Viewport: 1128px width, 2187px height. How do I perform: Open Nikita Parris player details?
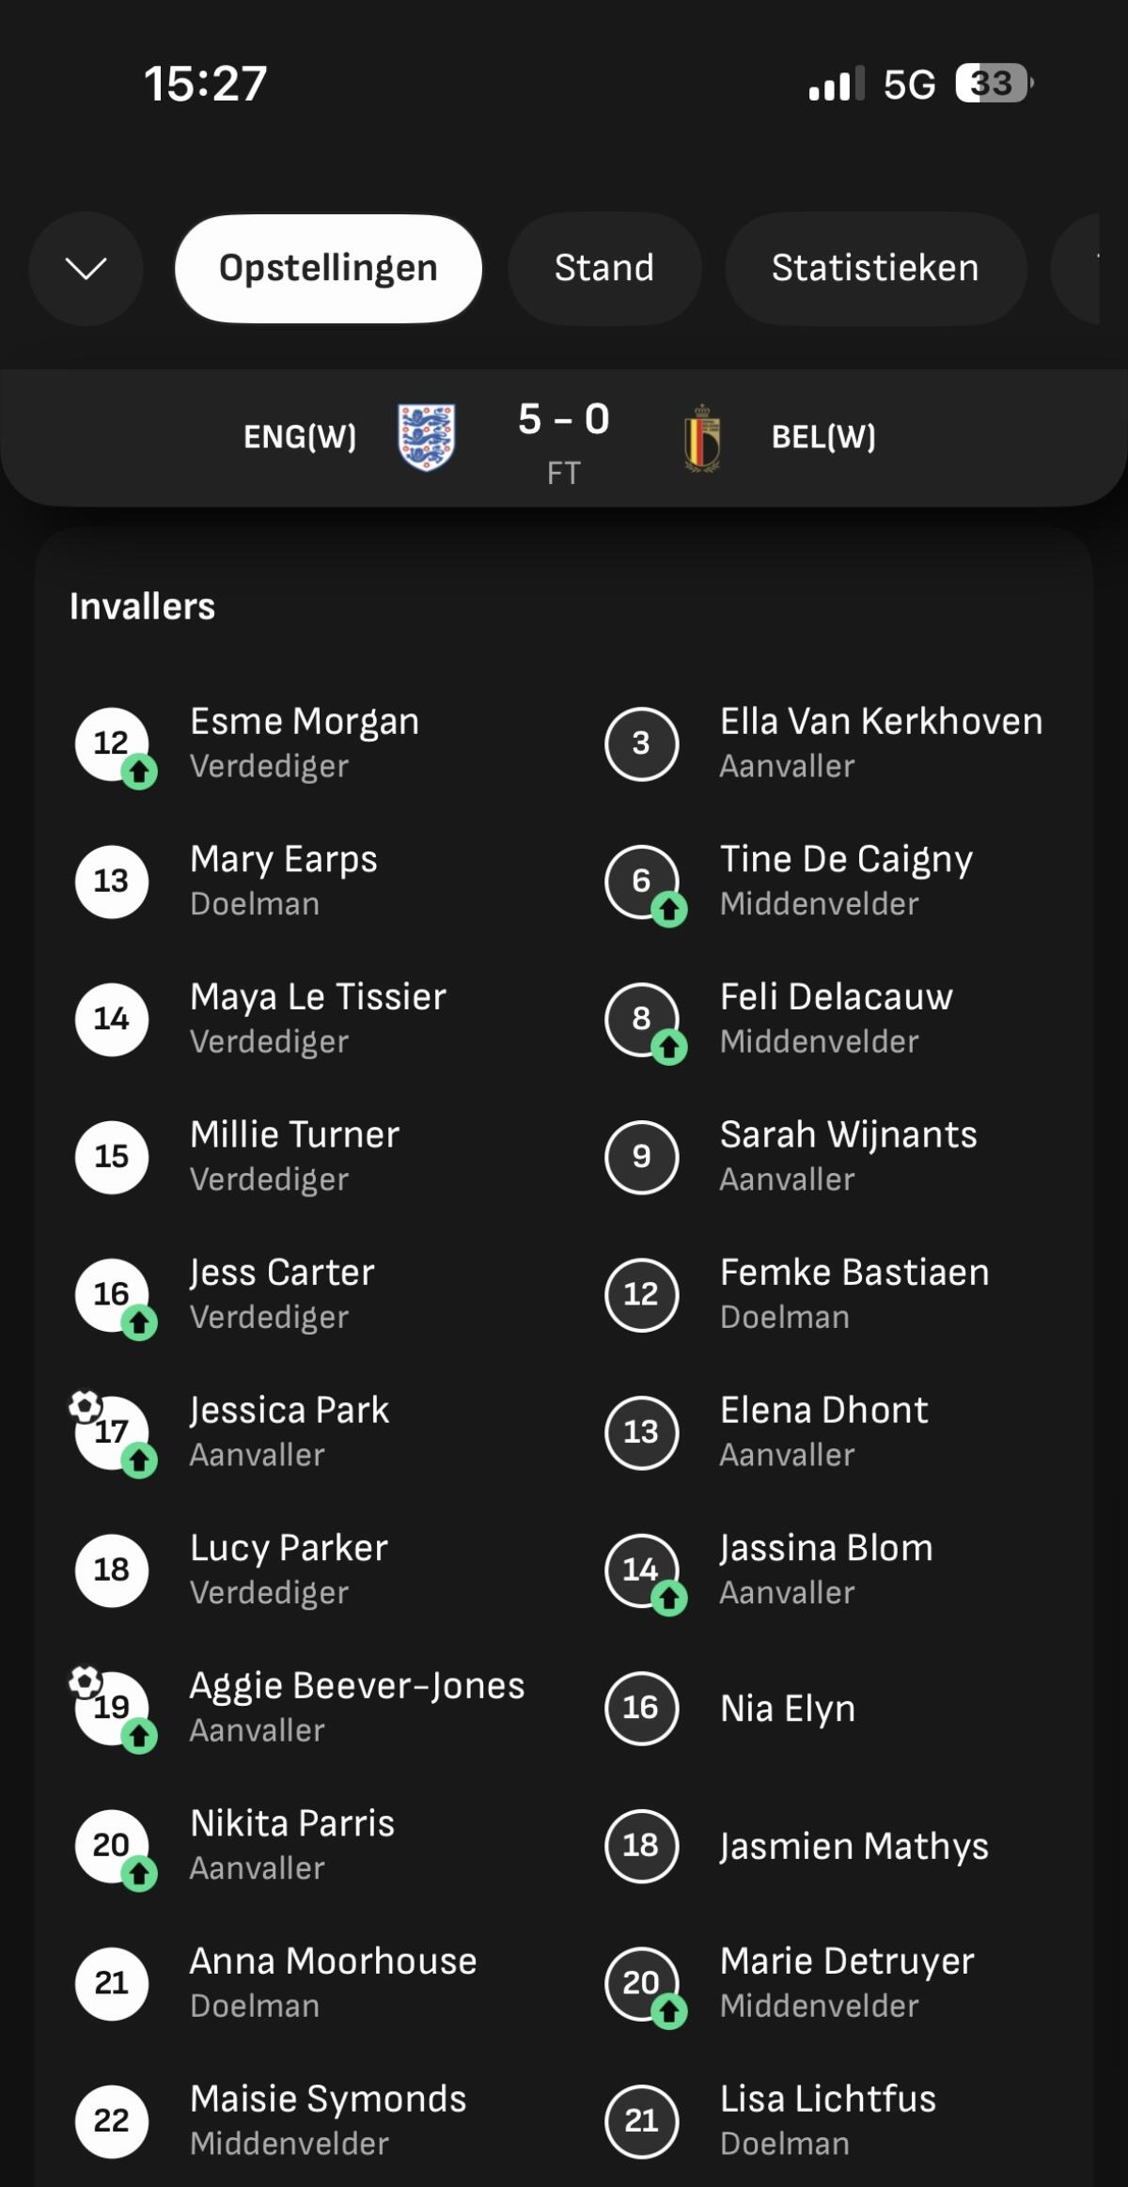point(291,1844)
